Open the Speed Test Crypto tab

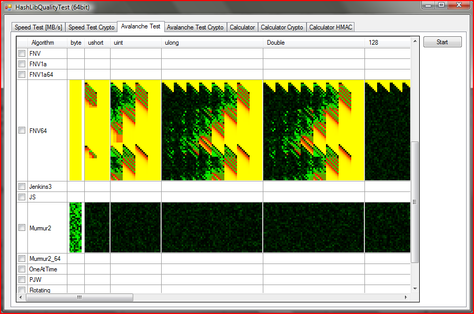tap(91, 27)
